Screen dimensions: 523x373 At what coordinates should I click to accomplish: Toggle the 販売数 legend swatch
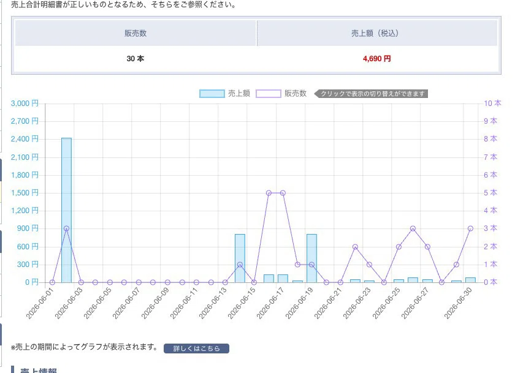269,94
